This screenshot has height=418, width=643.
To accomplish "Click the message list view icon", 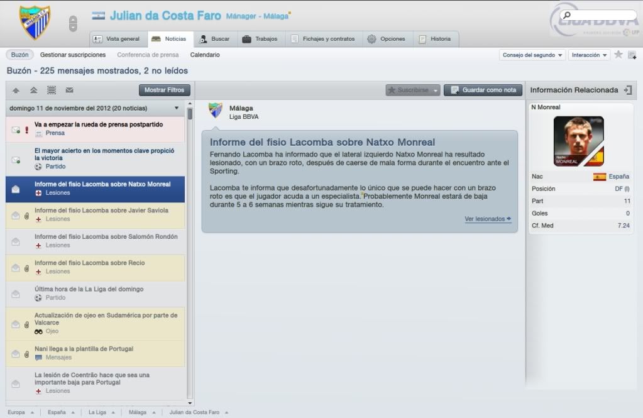I will click(x=52, y=91).
